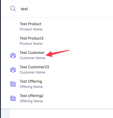This screenshot has width=113, height=118.
Task: Click the people icon beside Test Customer23
Action: pyautogui.click(x=13, y=70)
